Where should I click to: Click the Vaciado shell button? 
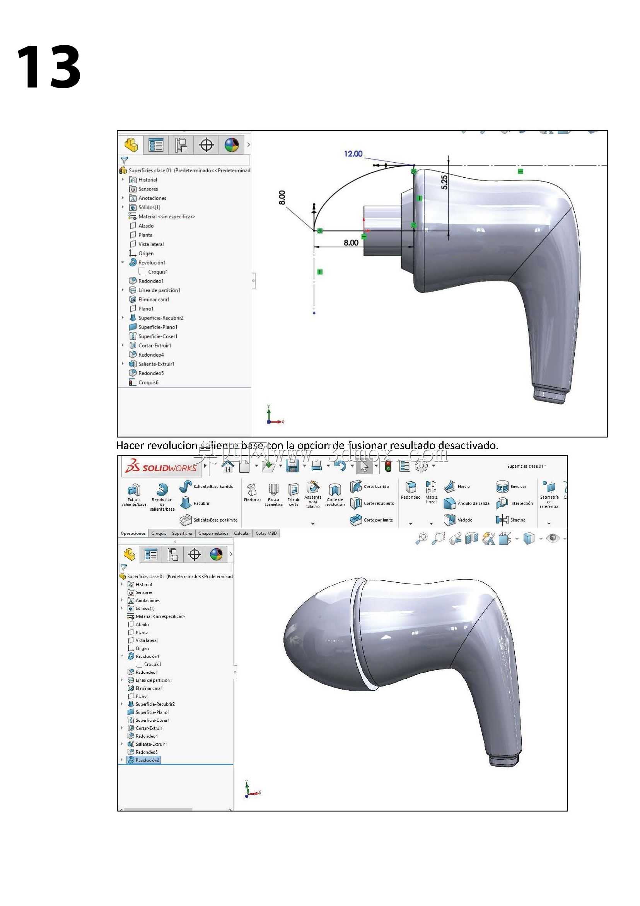(458, 520)
